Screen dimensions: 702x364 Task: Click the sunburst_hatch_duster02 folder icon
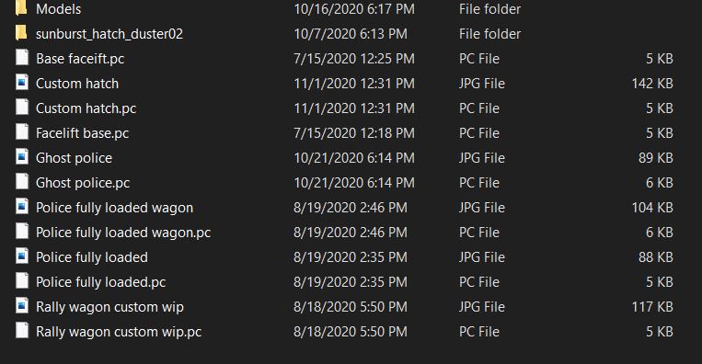(x=21, y=33)
